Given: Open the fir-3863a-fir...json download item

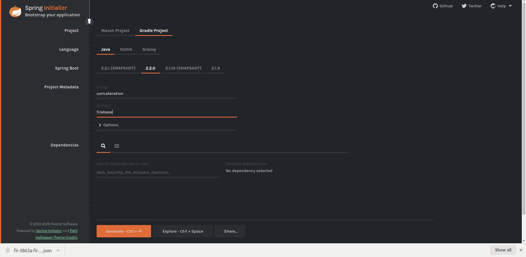Looking at the screenshot, I should pos(33,250).
